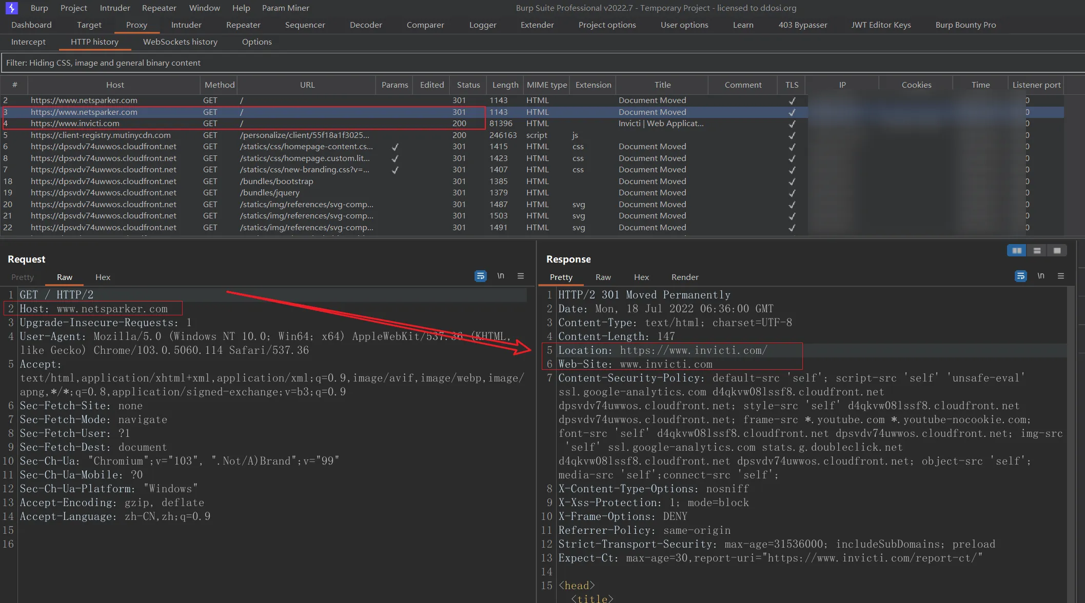Switch to the Comparer tab

[x=425, y=25]
